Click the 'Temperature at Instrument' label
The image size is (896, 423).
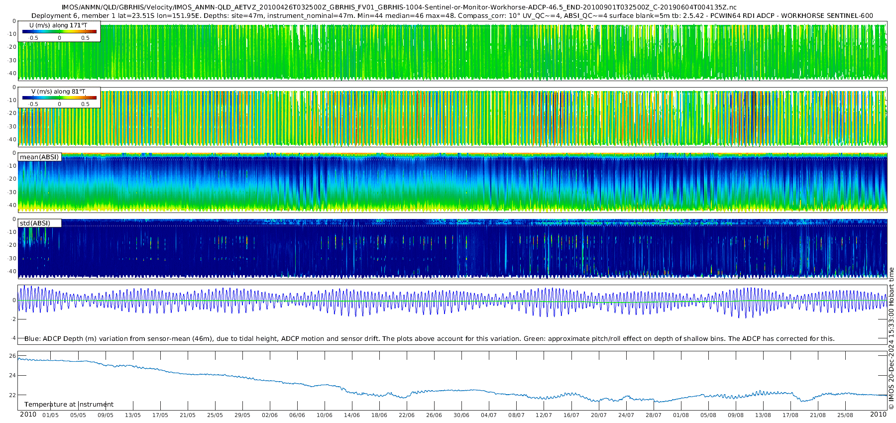[69, 405]
